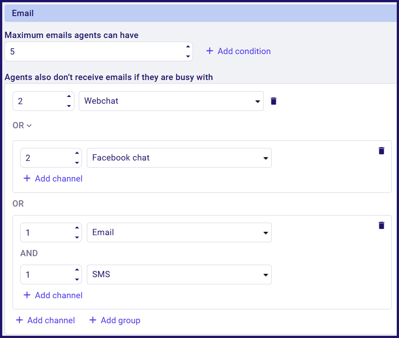Increment the Webchat count stepper
This screenshot has height=338, width=399.
69,97
